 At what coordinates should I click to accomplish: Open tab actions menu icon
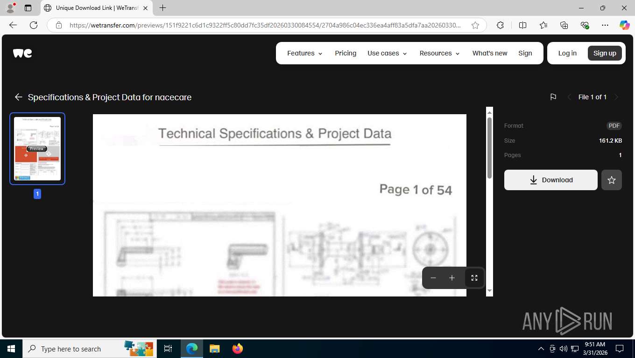click(x=28, y=8)
